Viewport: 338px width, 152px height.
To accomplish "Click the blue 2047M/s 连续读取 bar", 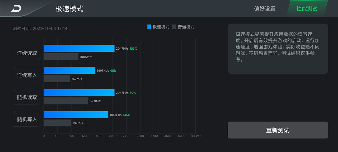I will [79, 48].
